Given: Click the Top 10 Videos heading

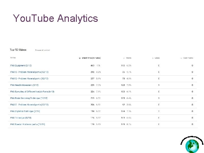Looking at the screenshot, I should pos(18,50).
